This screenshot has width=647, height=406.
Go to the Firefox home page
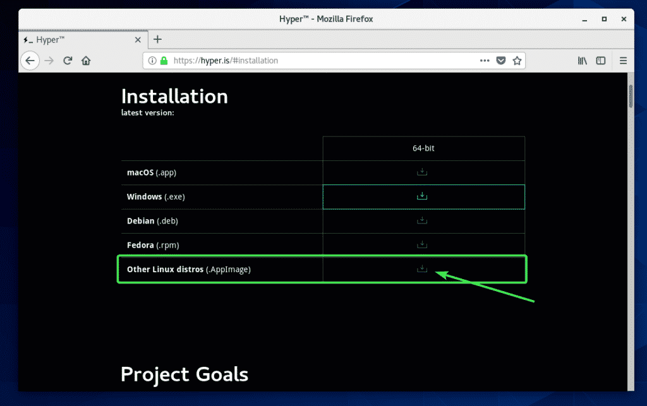[x=86, y=61]
